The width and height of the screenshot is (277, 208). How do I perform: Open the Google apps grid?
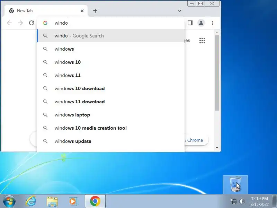pyautogui.click(x=202, y=41)
